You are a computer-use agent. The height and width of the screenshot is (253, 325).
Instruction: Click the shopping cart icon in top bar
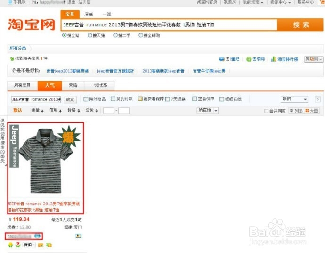(x=322, y=2)
